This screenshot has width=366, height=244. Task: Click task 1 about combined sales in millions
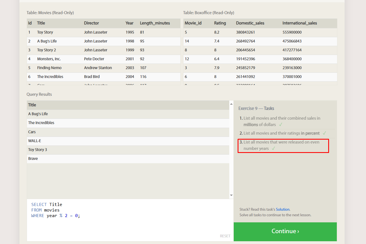282,121
